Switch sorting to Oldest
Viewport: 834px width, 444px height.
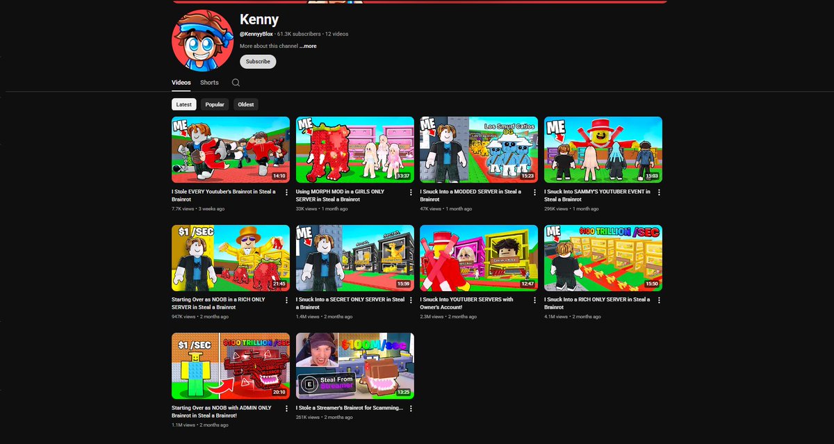[x=245, y=104]
